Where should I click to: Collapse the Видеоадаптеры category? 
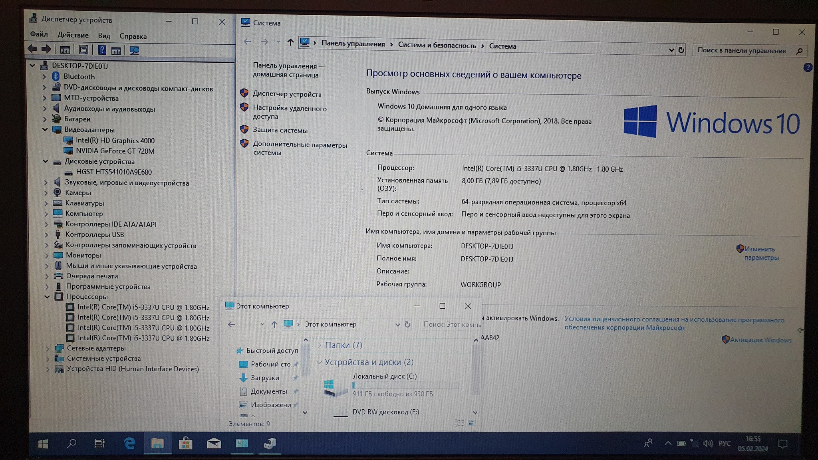tap(45, 129)
